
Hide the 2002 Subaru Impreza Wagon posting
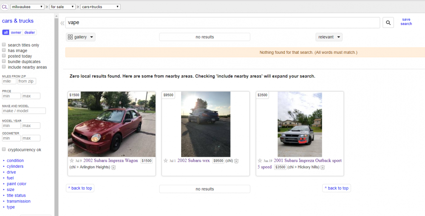(x=113, y=167)
